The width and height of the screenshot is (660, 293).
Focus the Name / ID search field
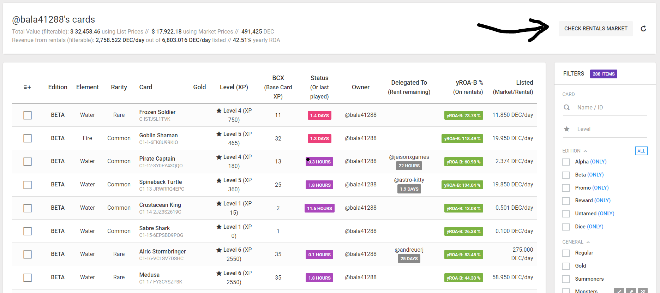[612, 107]
